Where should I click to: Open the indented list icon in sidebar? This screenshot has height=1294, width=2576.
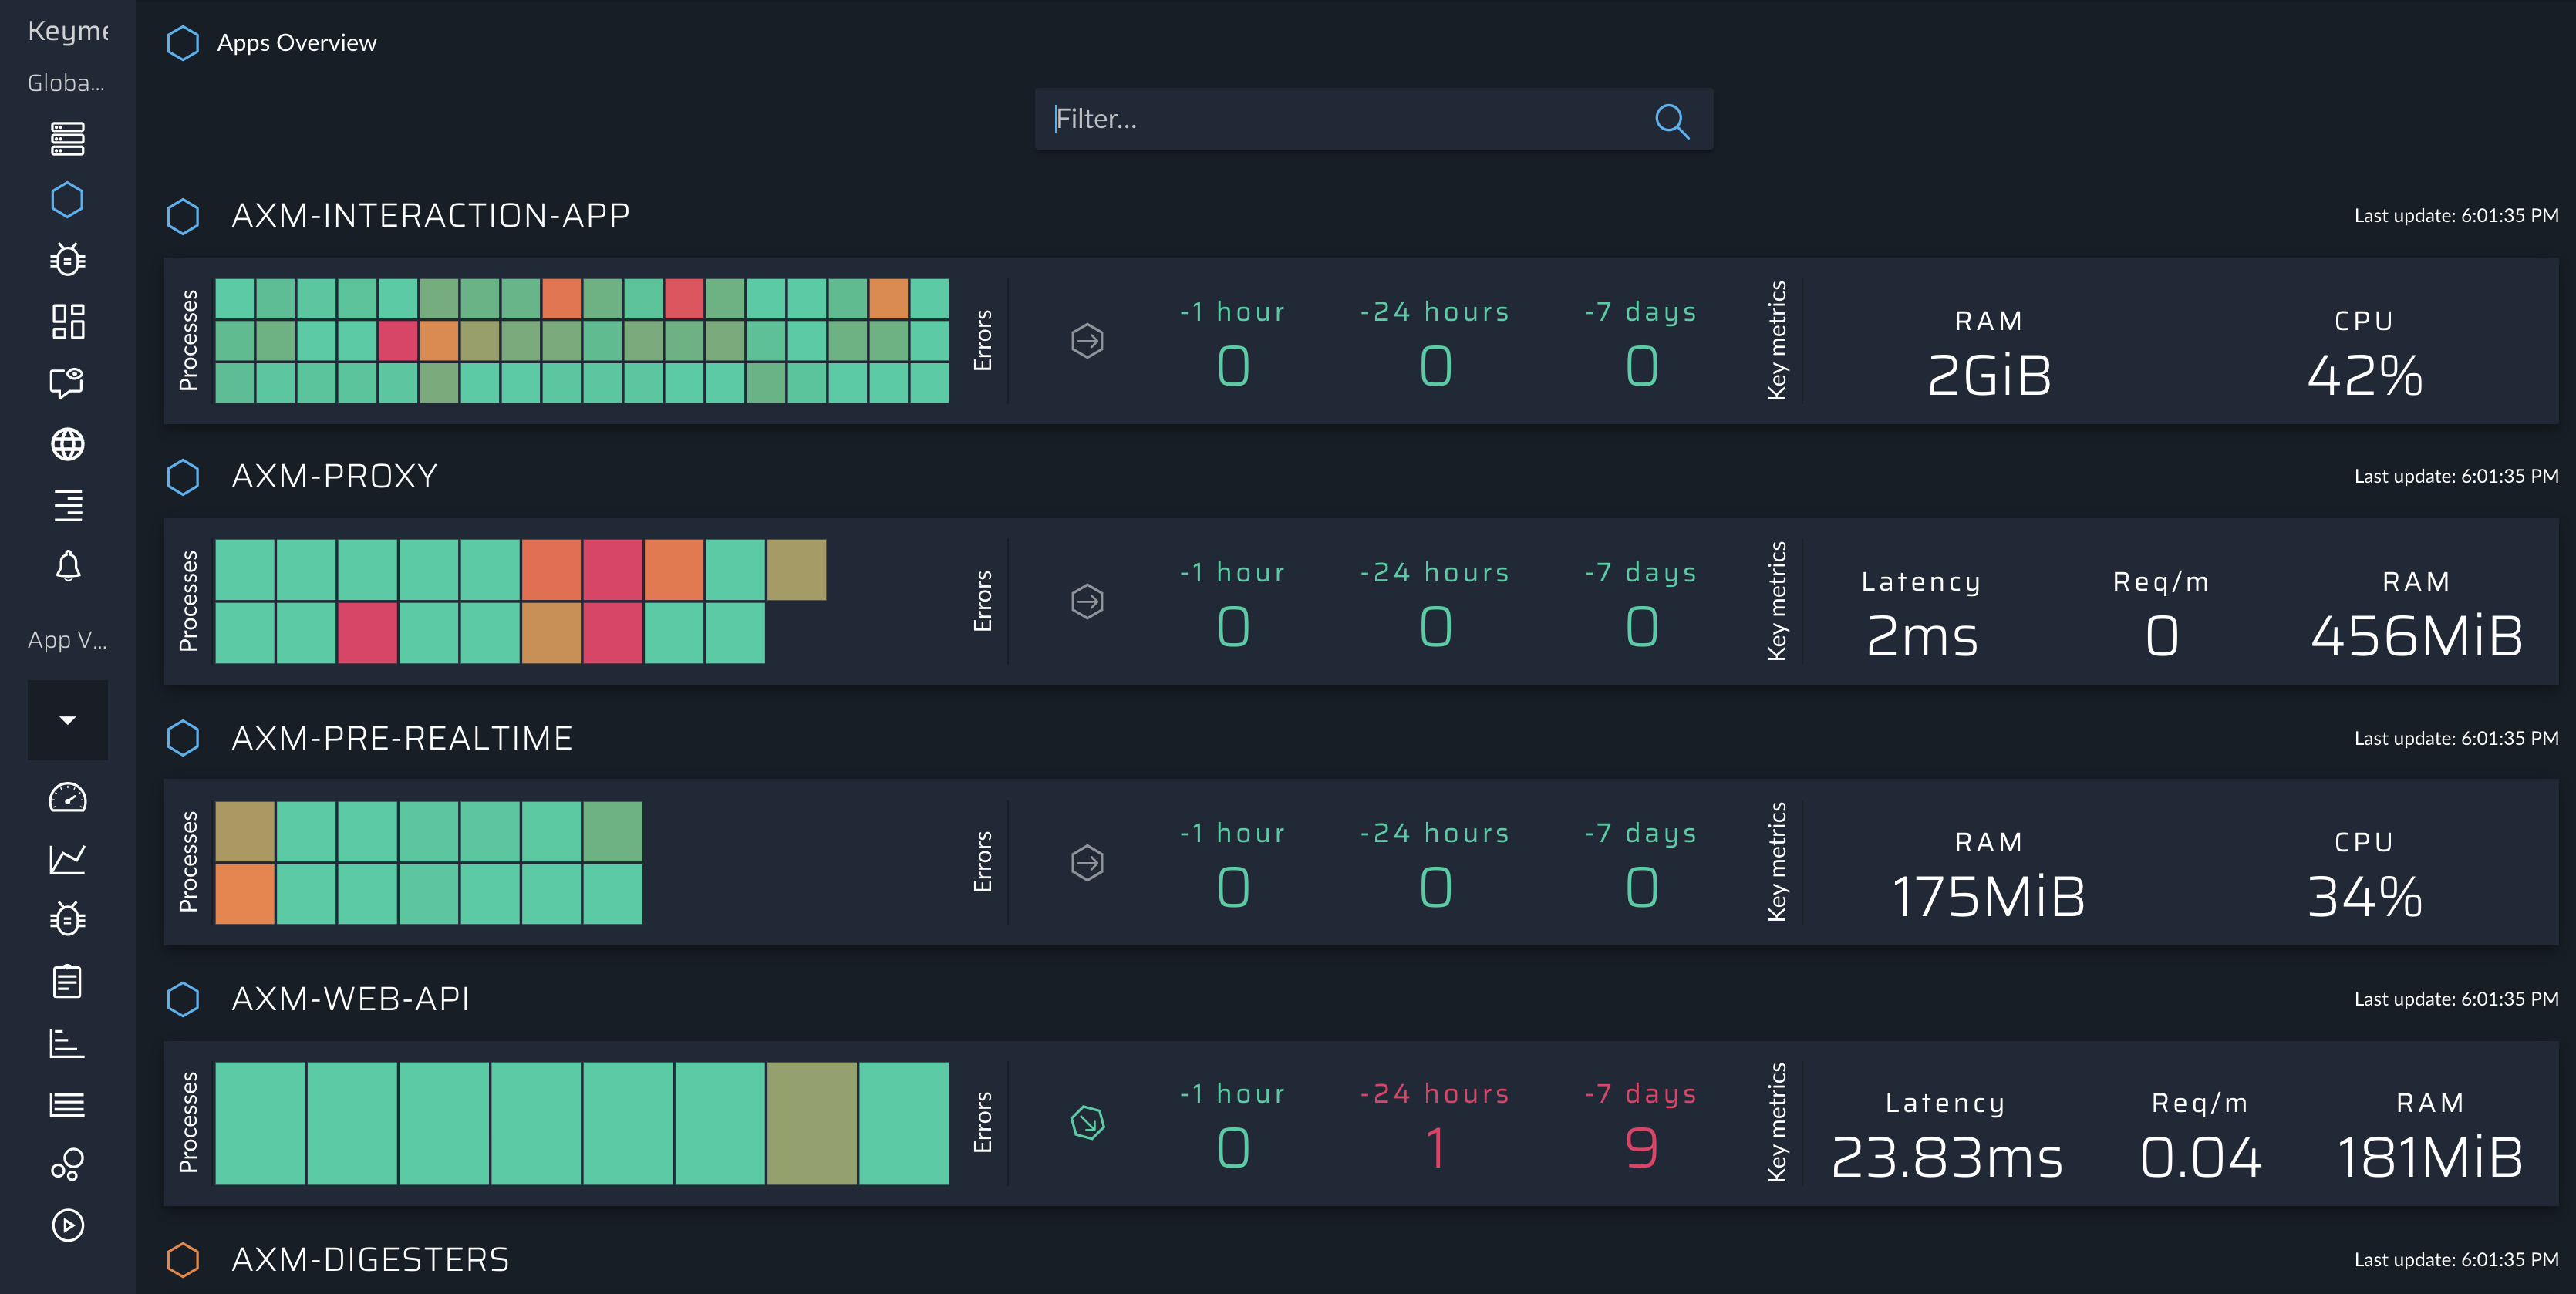(x=67, y=505)
